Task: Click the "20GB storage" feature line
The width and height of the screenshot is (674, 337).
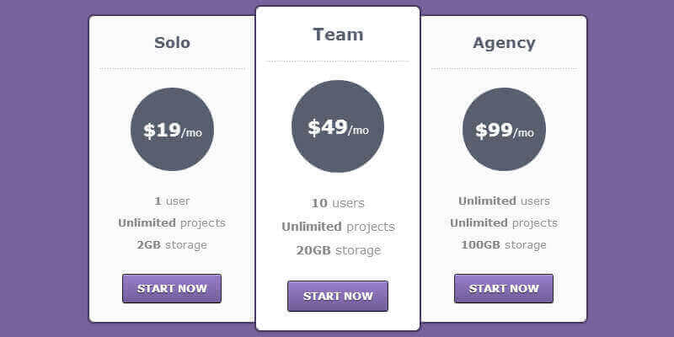Action: tap(338, 250)
